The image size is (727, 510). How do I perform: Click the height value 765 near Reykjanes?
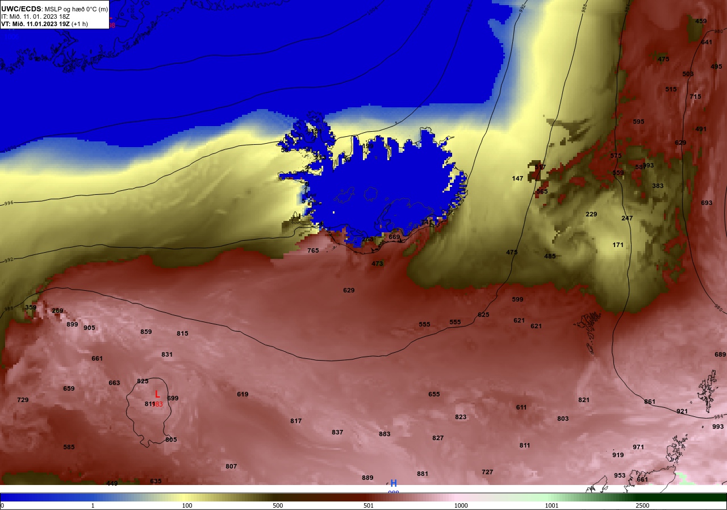313,250
